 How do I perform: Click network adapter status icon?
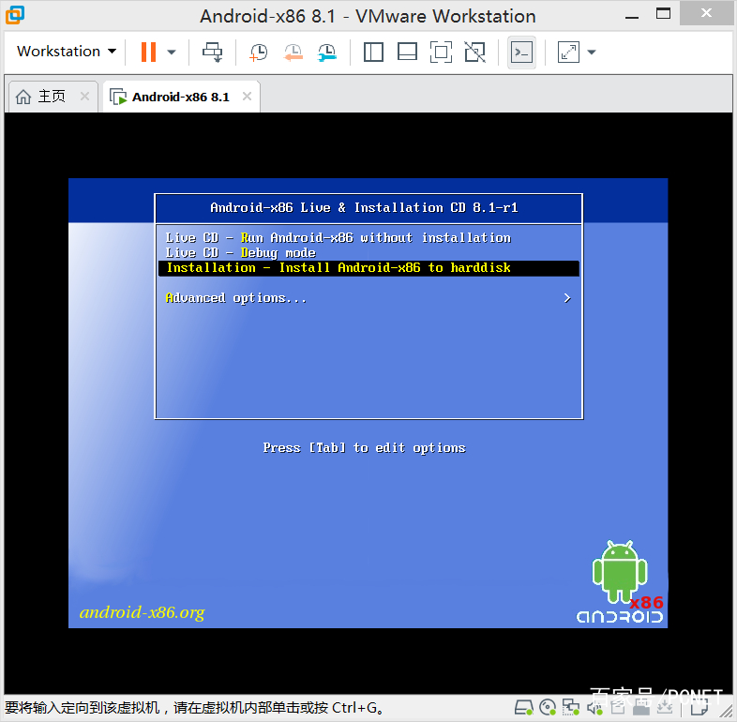571,707
